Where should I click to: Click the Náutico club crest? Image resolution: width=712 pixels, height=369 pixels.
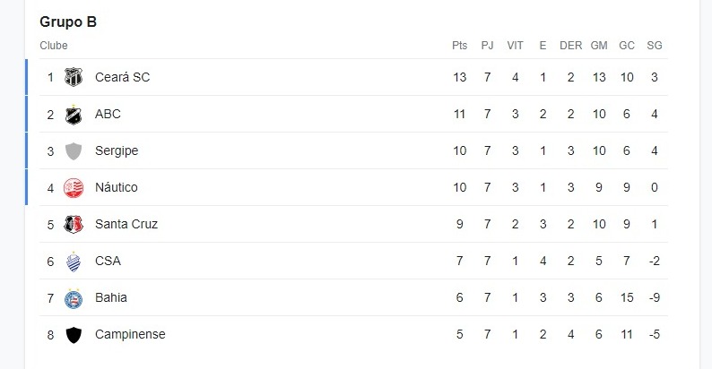(x=74, y=188)
